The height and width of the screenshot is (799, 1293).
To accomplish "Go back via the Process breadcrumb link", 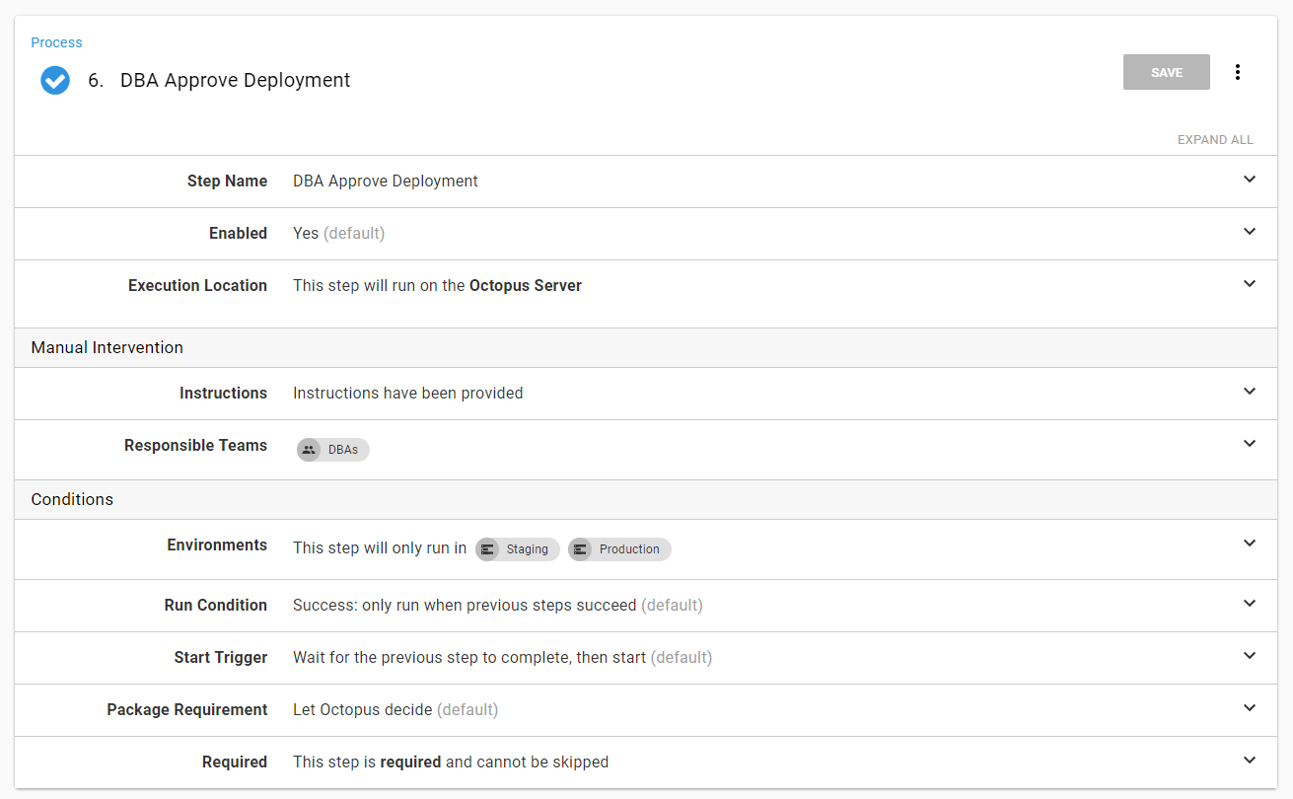I will [x=56, y=42].
